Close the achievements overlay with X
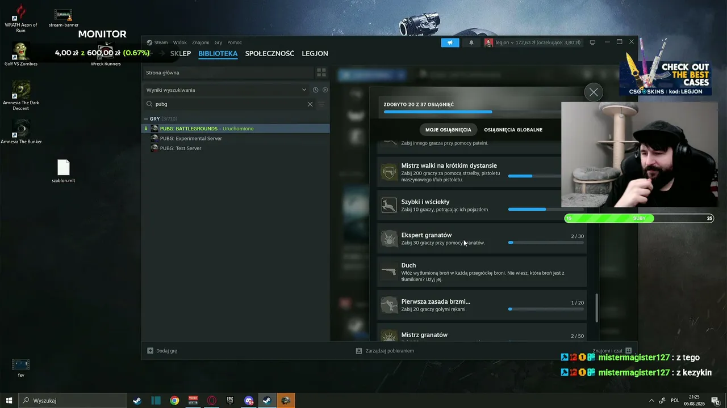The height and width of the screenshot is (408, 727). (x=594, y=92)
